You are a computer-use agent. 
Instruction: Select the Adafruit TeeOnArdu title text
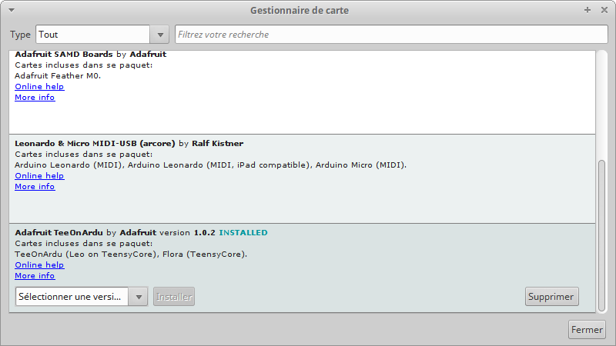59,233
